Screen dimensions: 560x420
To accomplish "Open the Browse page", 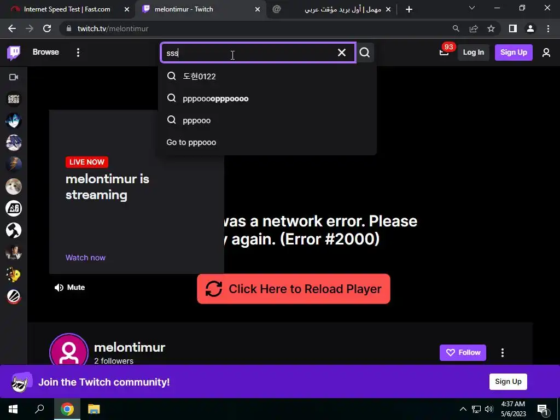I will pos(46,52).
